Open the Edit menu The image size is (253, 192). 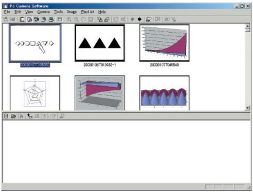point(17,12)
